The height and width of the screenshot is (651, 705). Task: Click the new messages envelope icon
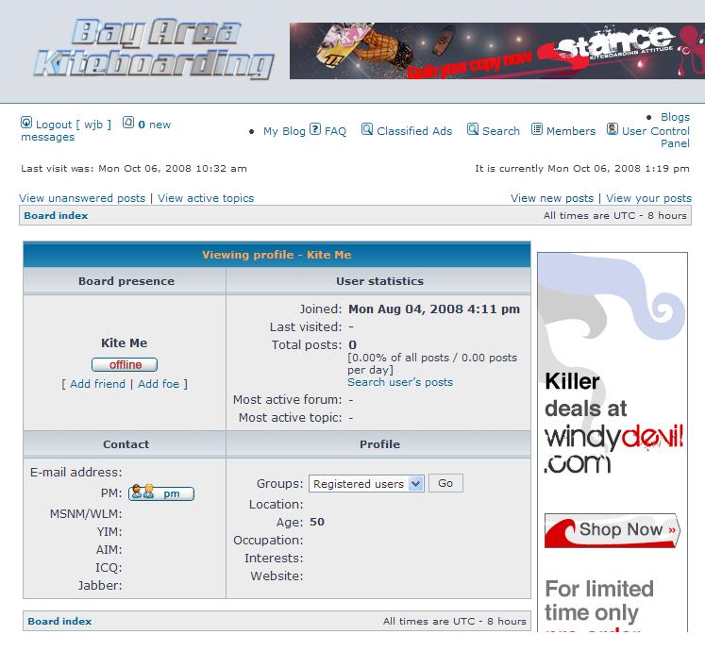pyautogui.click(x=128, y=123)
